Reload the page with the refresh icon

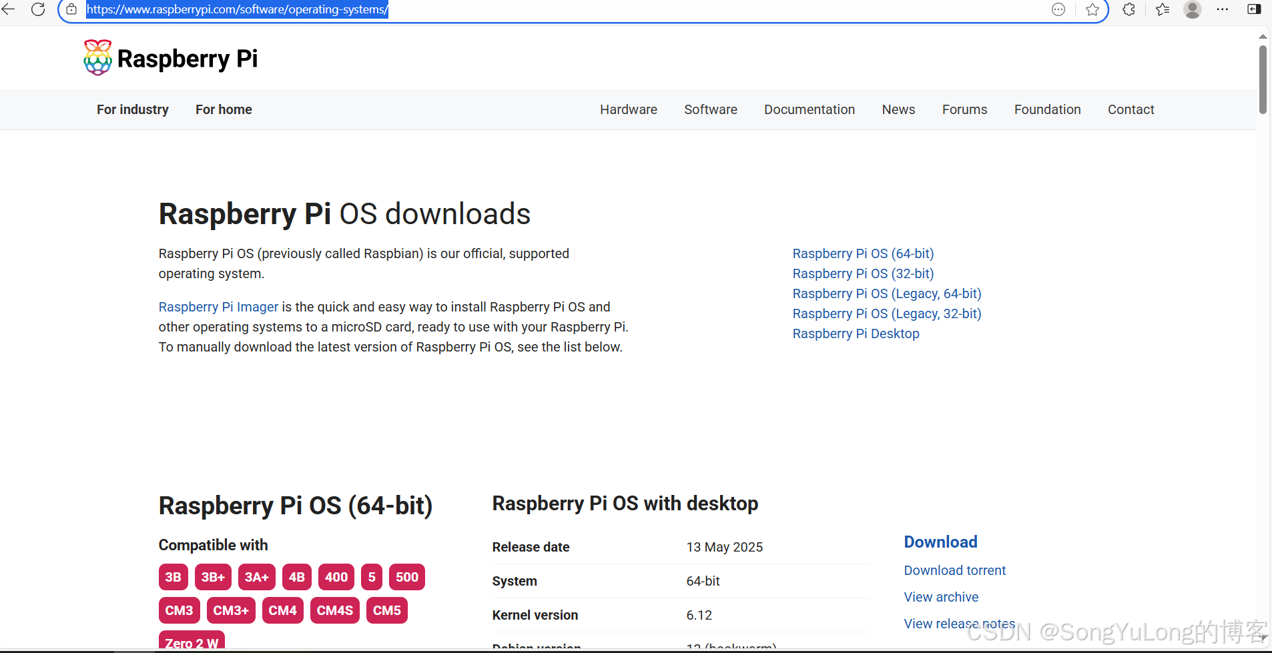(38, 9)
